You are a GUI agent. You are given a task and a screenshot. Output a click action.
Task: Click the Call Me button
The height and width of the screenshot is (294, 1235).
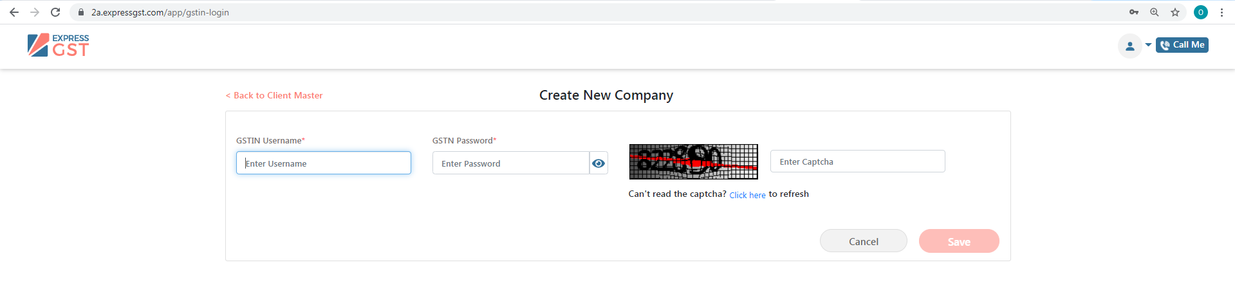coord(1182,45)
